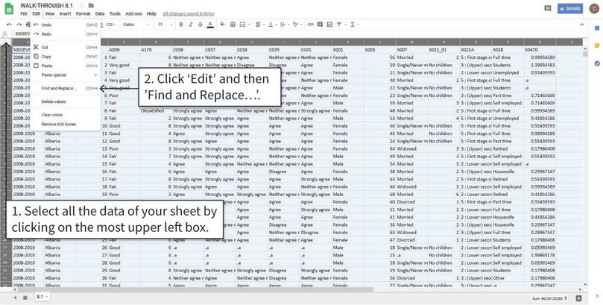
Task: Open the Tools menu
Action: coord(115,13)
